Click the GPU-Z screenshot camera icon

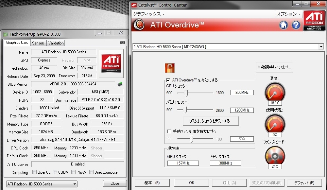[x=123, y=42]
